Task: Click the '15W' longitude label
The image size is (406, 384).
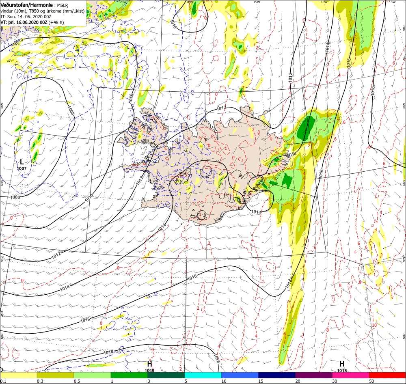Action: tap(257, 2)
